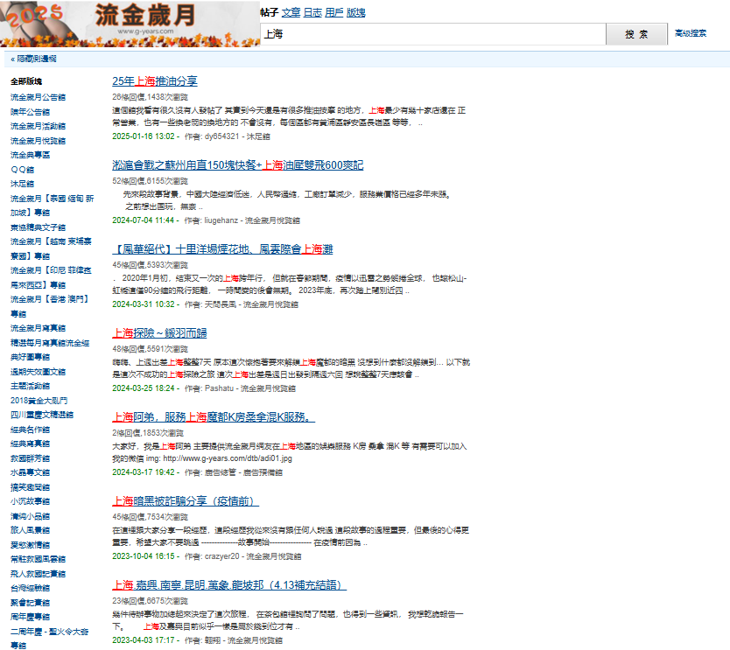The image size is (730, 650).
Task: Open 救國群芳館 board link
Action: point(31,458)
